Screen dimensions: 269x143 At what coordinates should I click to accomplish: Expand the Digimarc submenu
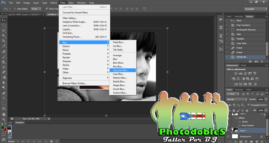(84, 78)
